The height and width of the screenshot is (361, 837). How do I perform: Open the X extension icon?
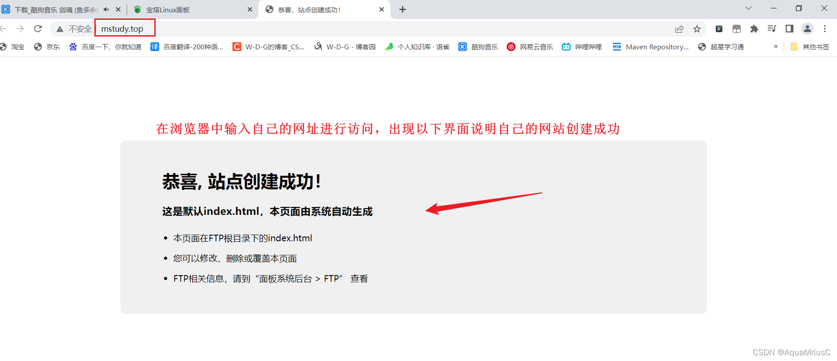[719, 29]
